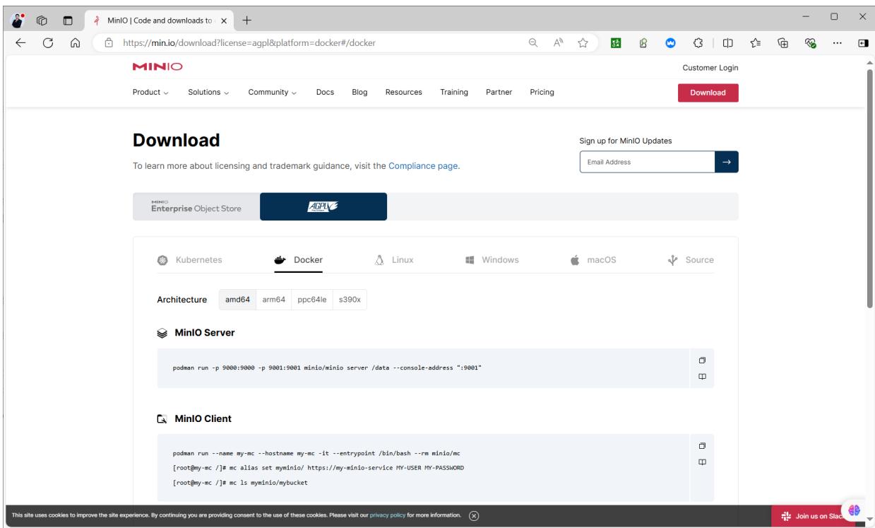This screenshot has height=528, width=875.
Task: View the Pricing page
Action: click(542, 92)
